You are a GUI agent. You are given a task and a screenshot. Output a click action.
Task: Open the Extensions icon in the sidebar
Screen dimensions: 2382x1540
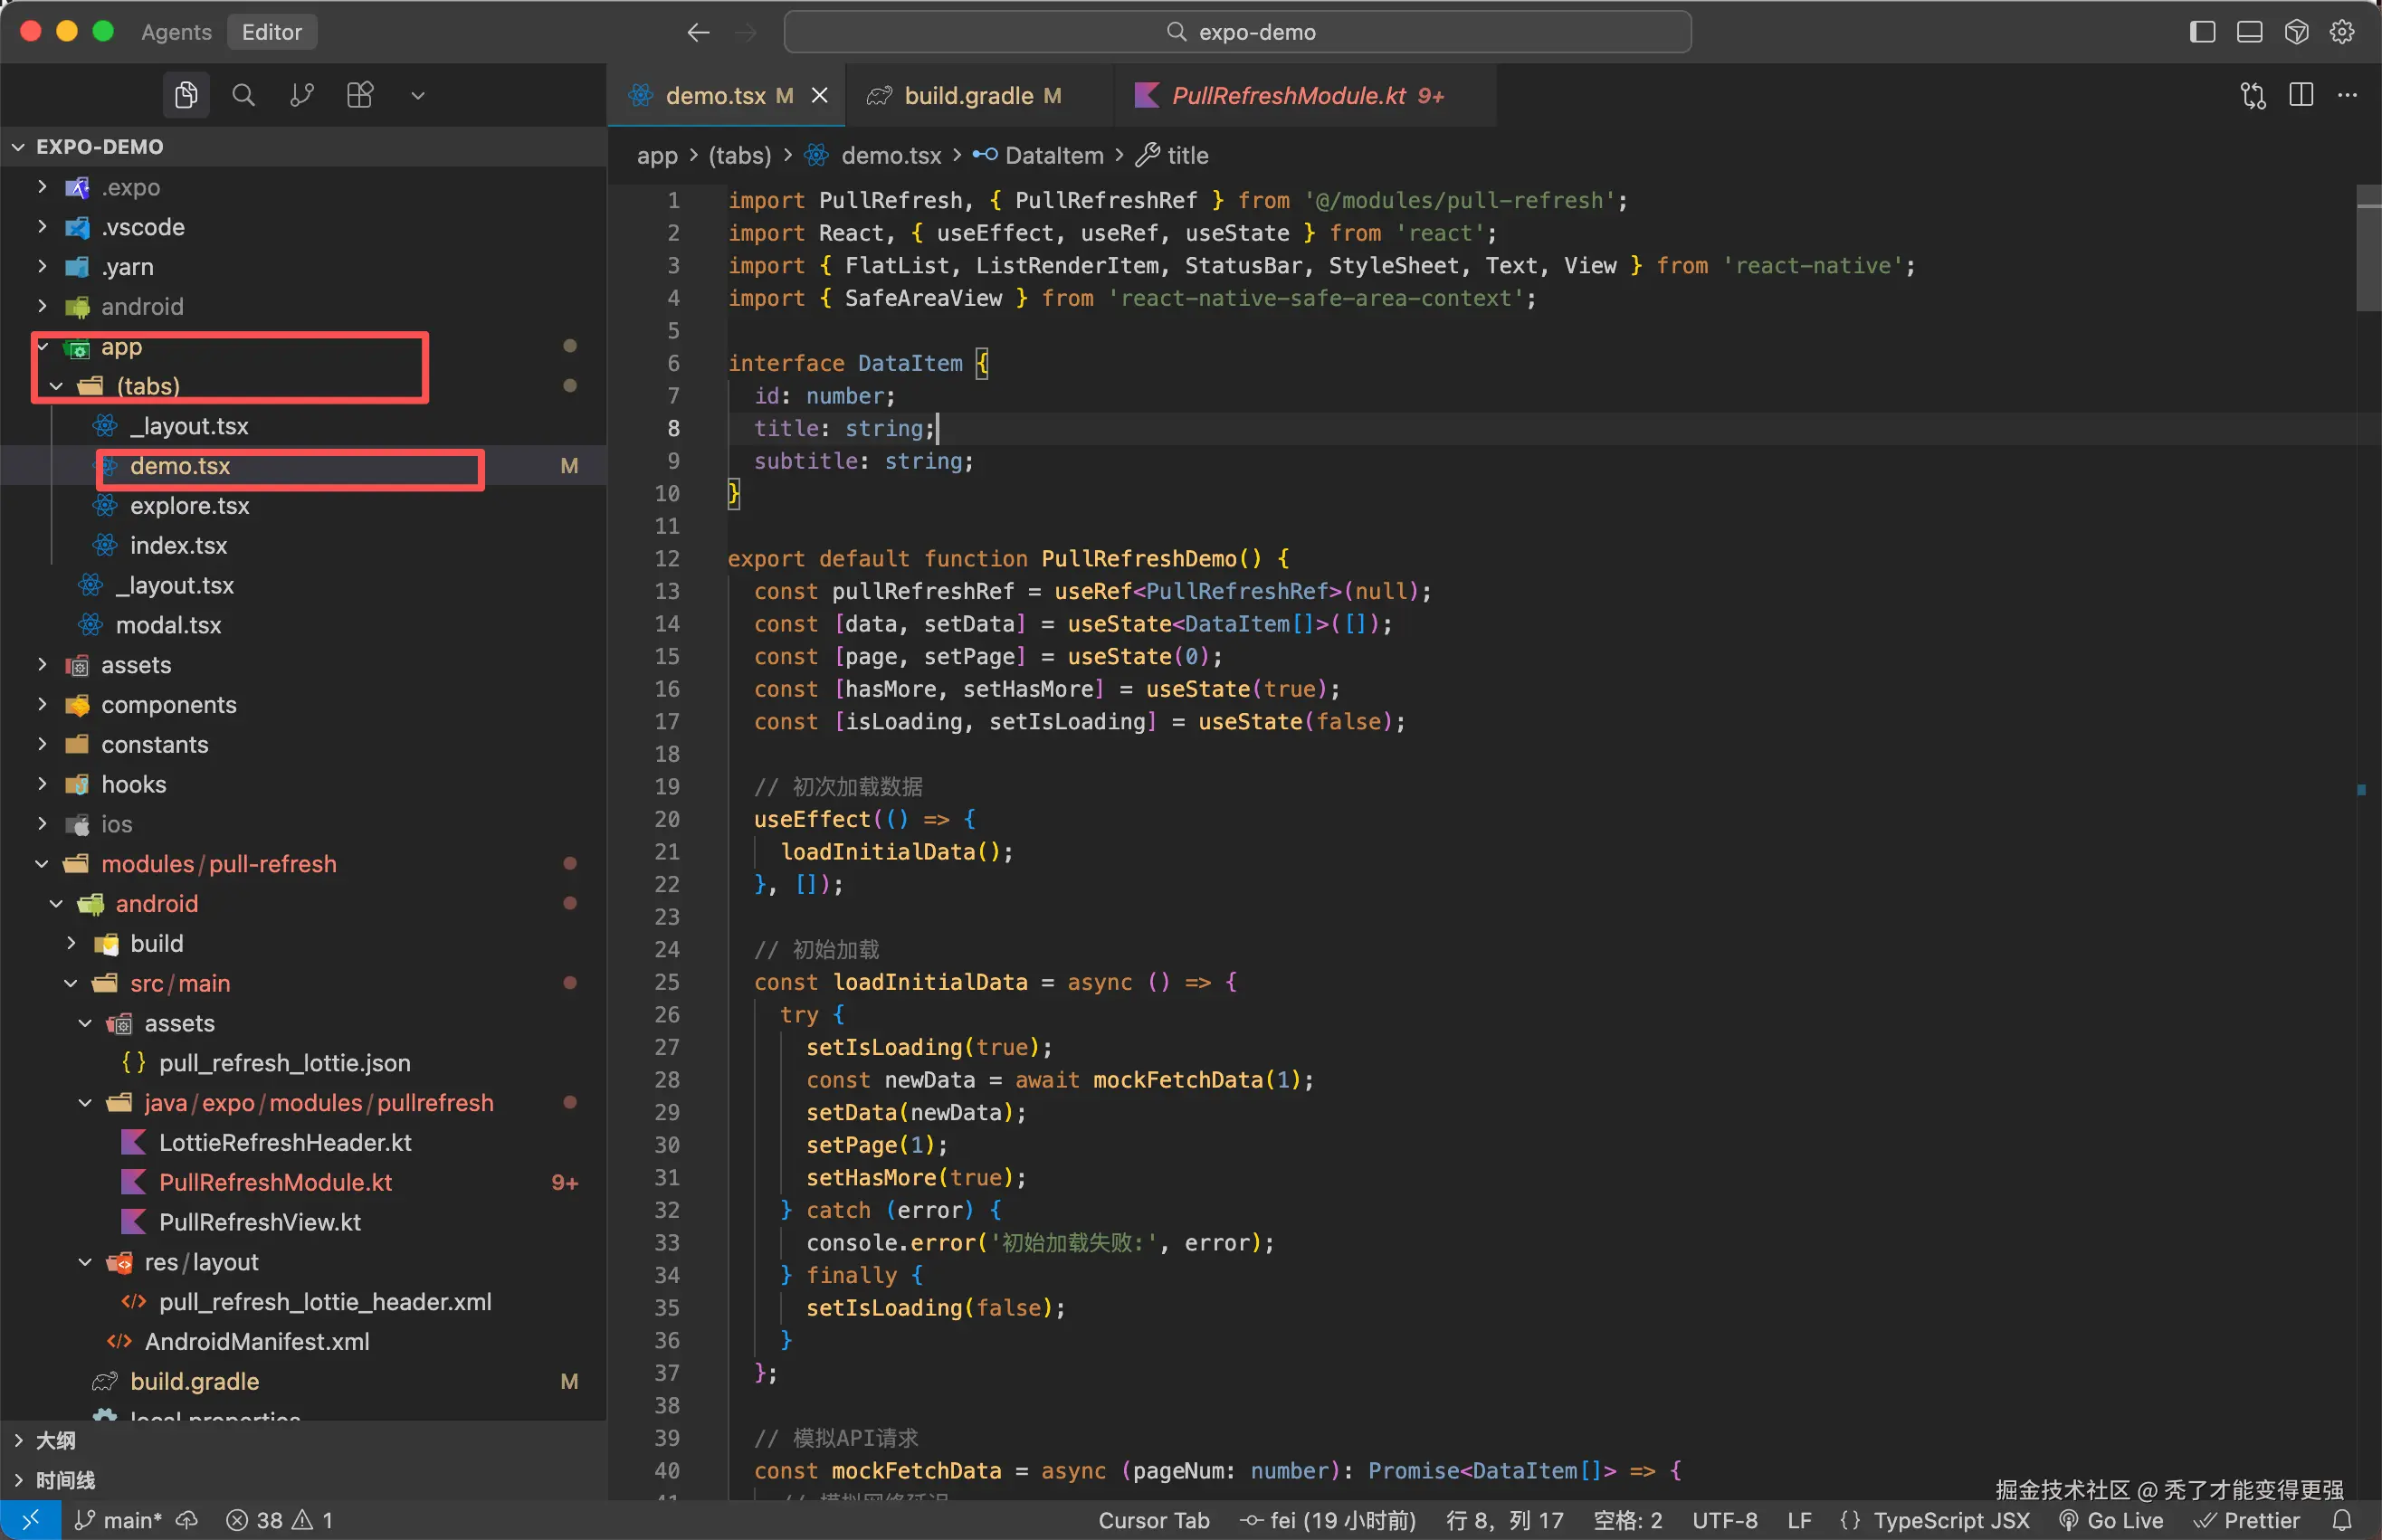pyautogui.click(x=360, y=95)
